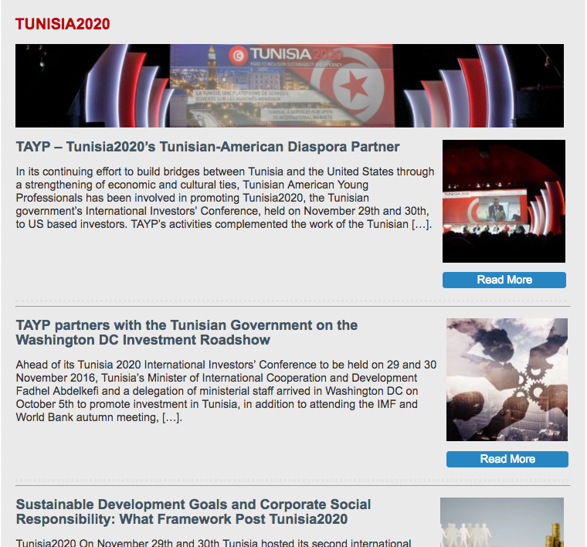Click the conference stage photo thumbnail
The image size is (587, 547).
tap(504, 201)
